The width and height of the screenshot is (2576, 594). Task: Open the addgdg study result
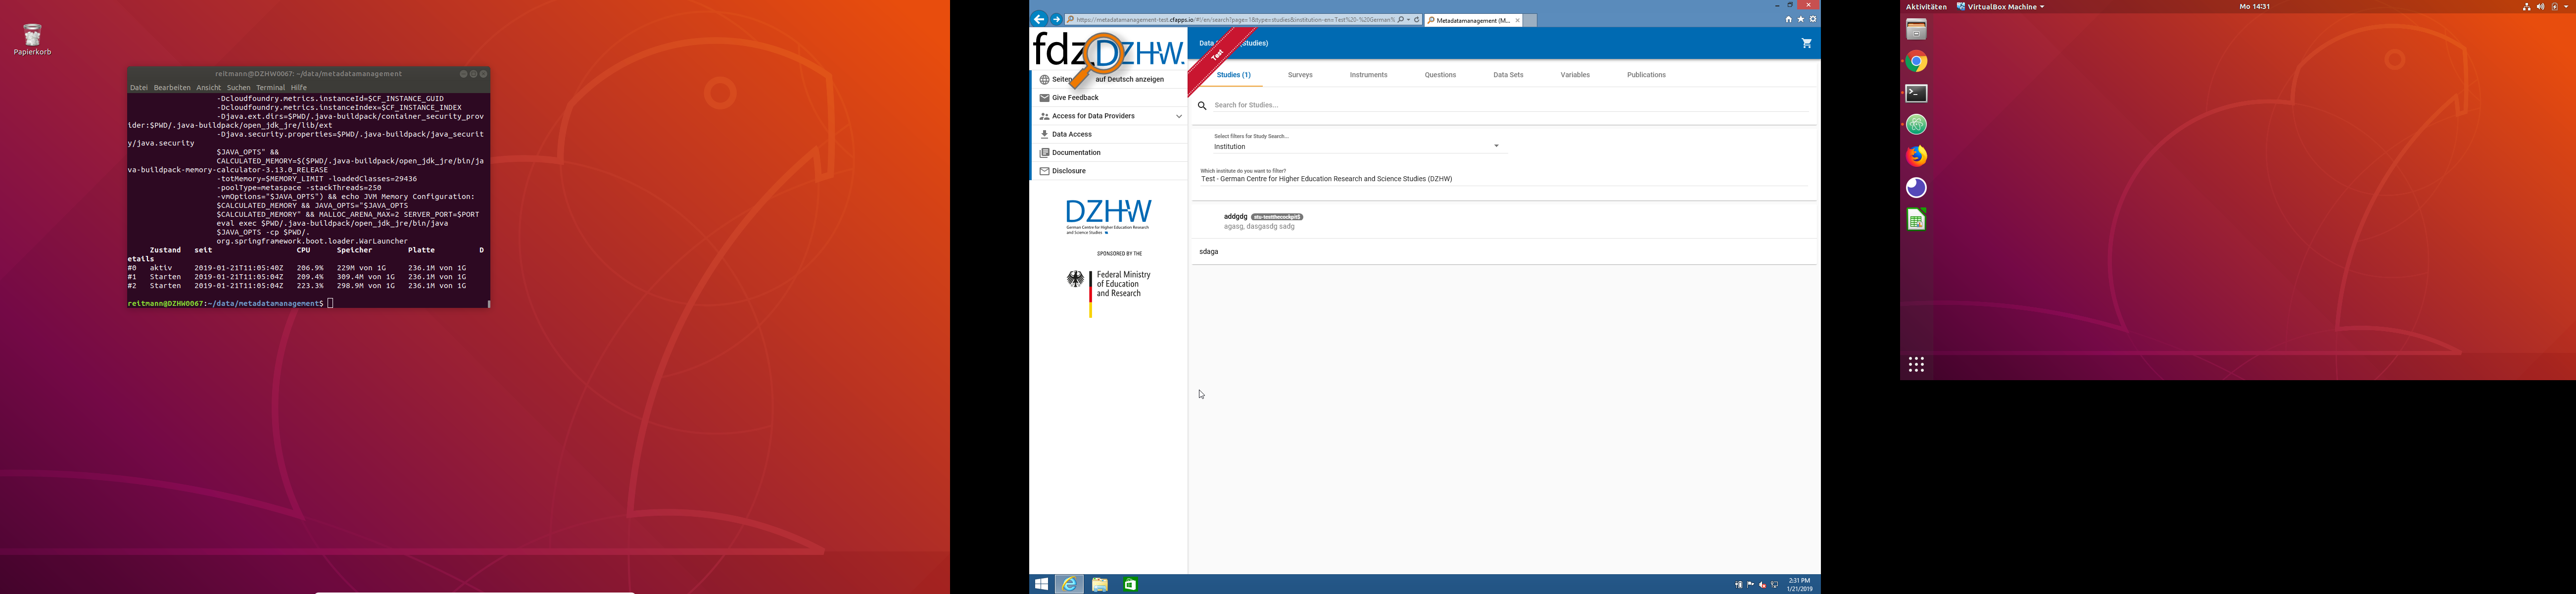click(x=1504, y=221)
